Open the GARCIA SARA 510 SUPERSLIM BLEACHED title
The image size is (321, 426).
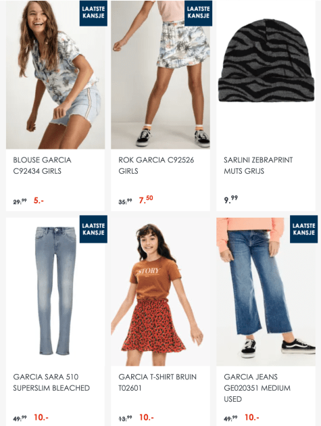[51, 382]
